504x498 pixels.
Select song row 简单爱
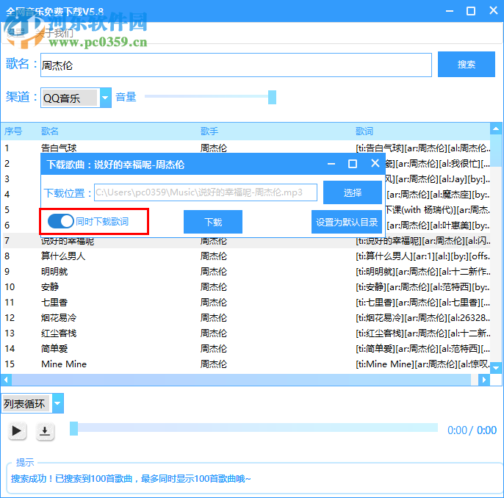pyautogui.click(x=245, y=349)
